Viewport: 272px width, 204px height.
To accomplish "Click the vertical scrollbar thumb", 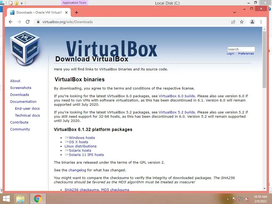I will pyautogui.click(x=264, y=60).
